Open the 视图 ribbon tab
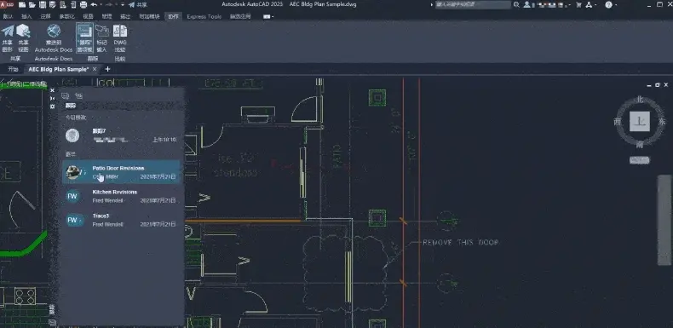673x328 pixels. pos(88,16)
